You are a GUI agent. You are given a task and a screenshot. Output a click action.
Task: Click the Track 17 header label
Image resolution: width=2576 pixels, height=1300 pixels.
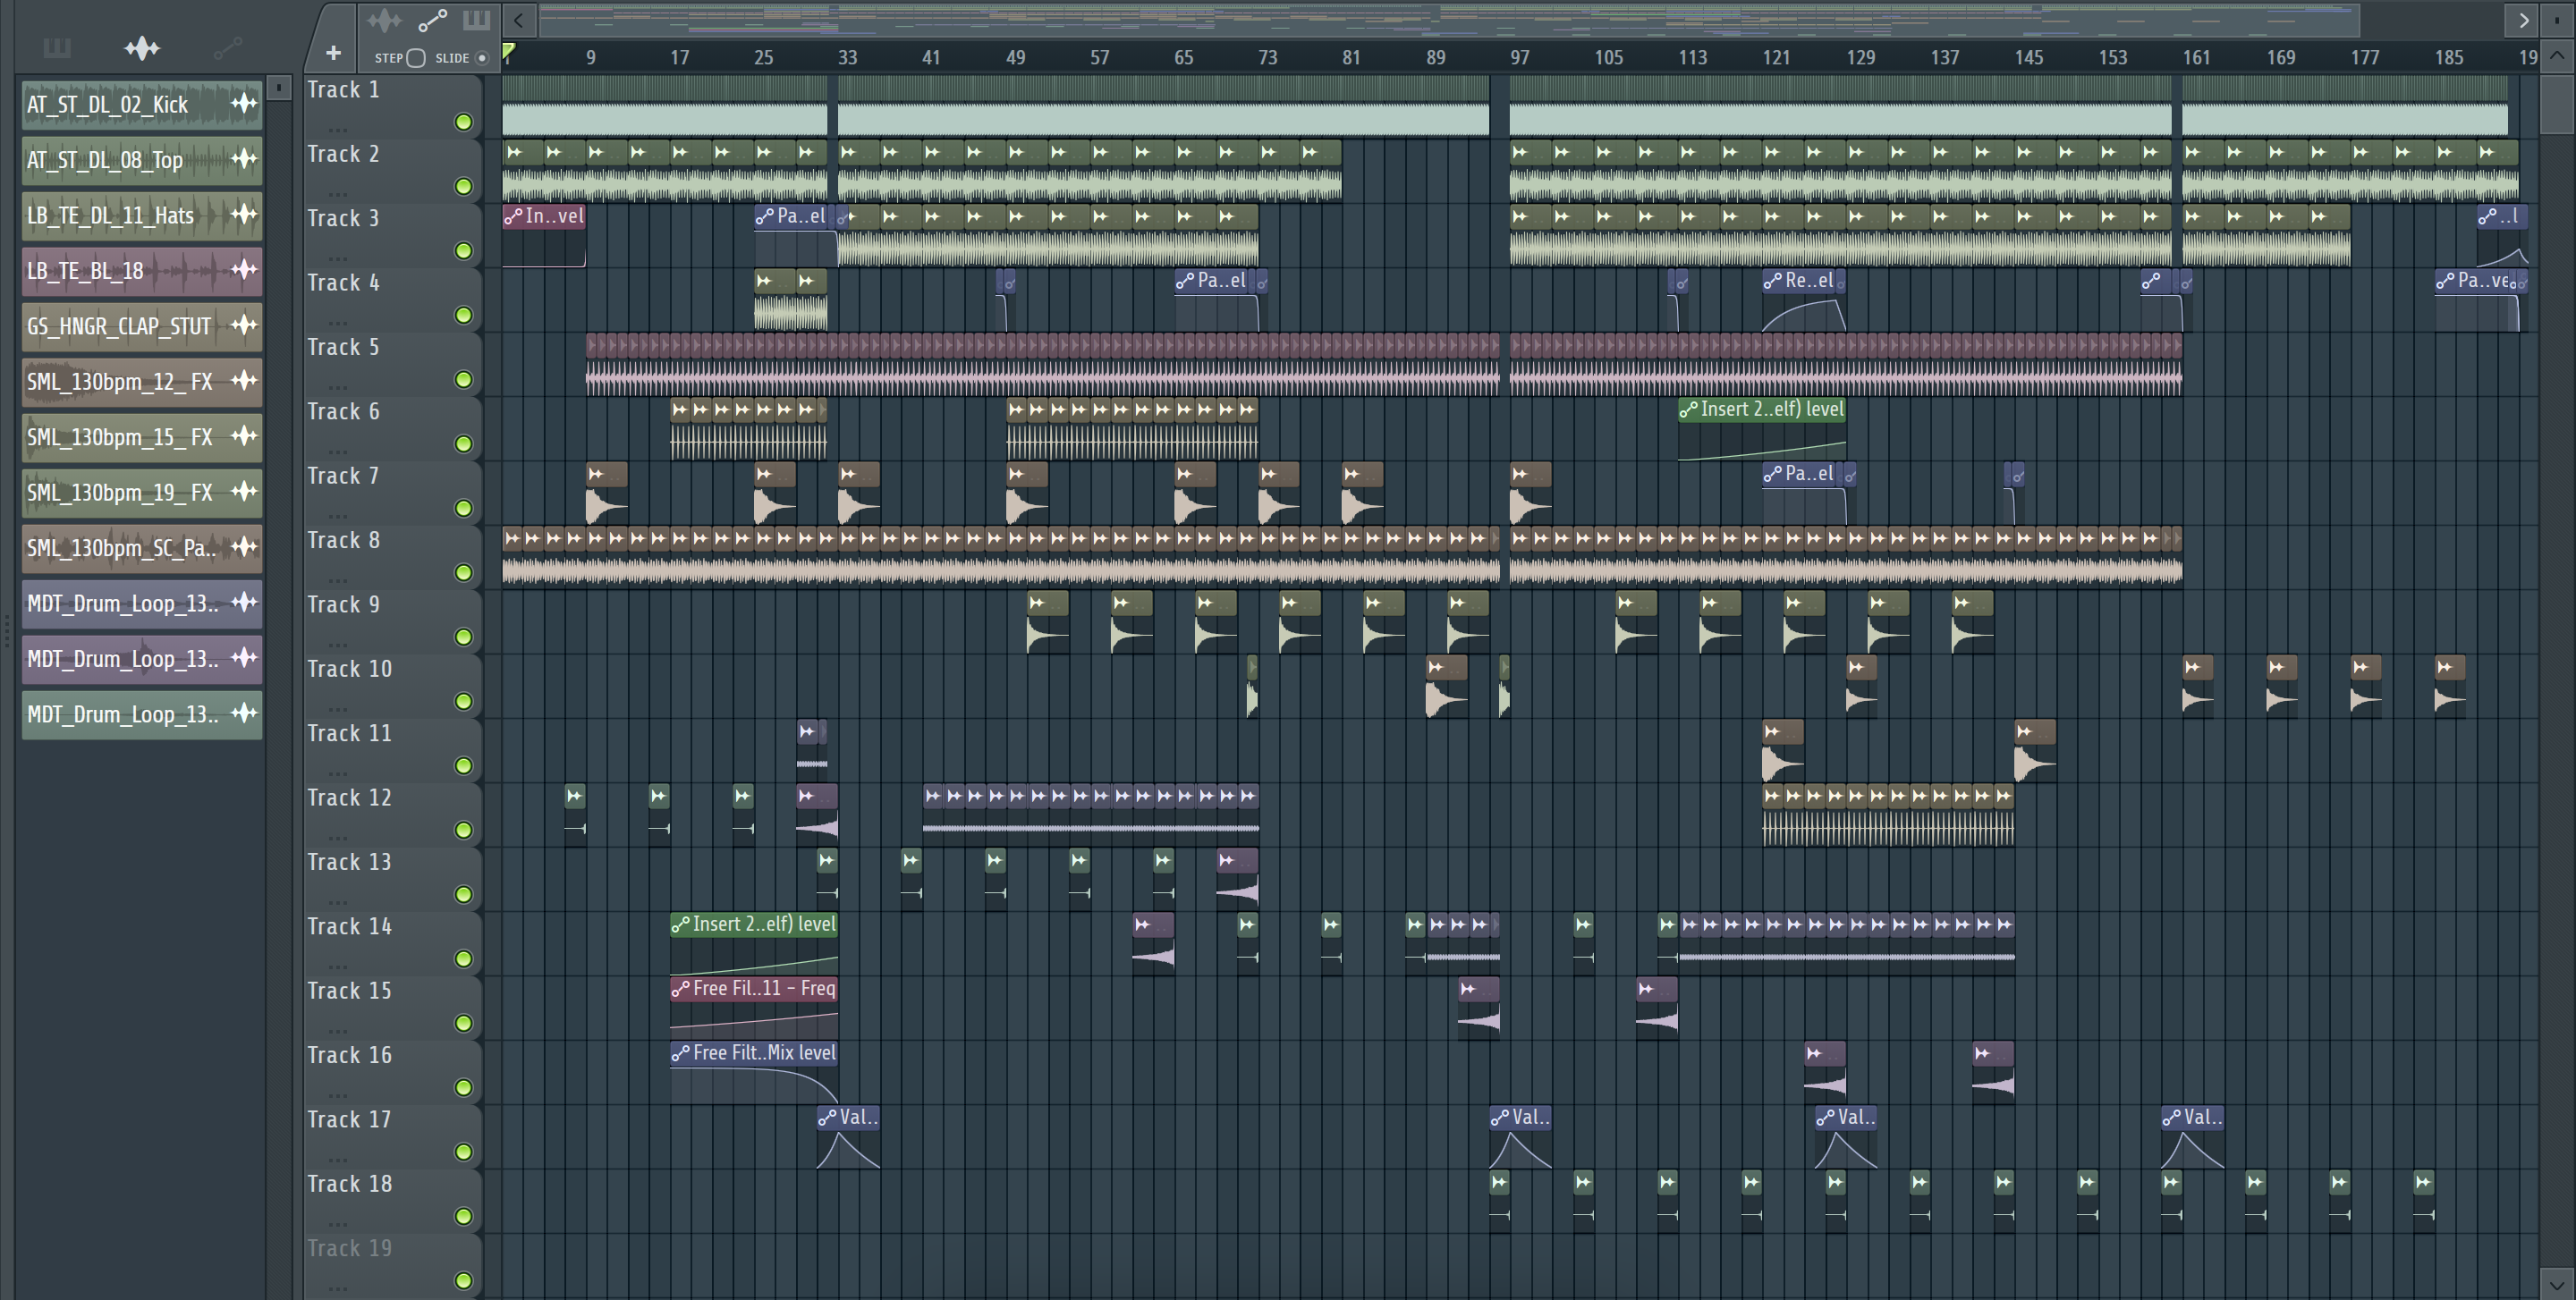[x=349, y=1119]
